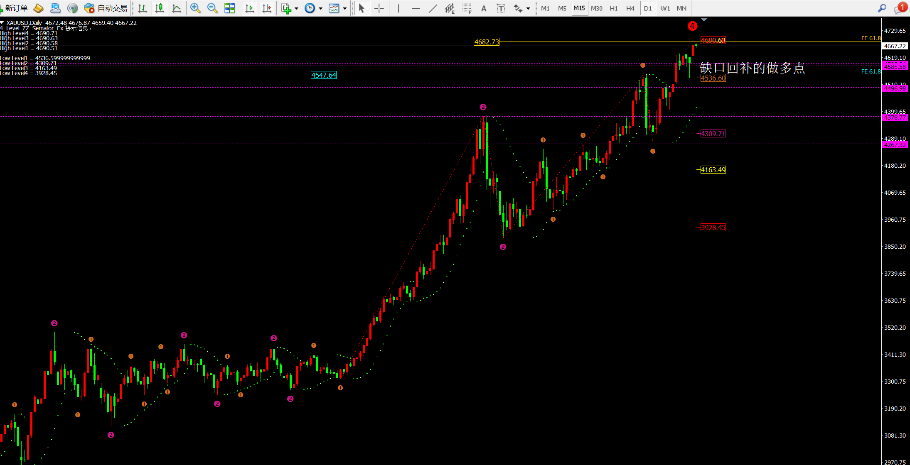The height and width of the screenshot is (465, 910).
Task: Switch chart to candlestick mode
Action: tap(160, 8)
